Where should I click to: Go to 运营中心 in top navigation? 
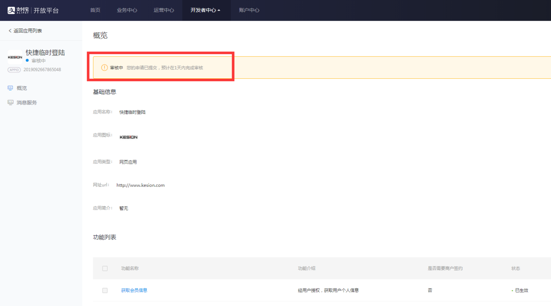tap(164, 10)
